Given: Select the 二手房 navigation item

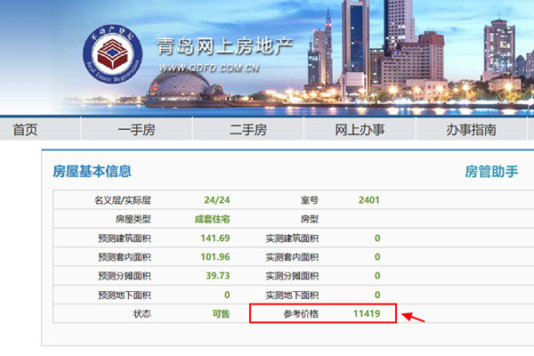Looking at the screenshot, I should tap(248, 130).
